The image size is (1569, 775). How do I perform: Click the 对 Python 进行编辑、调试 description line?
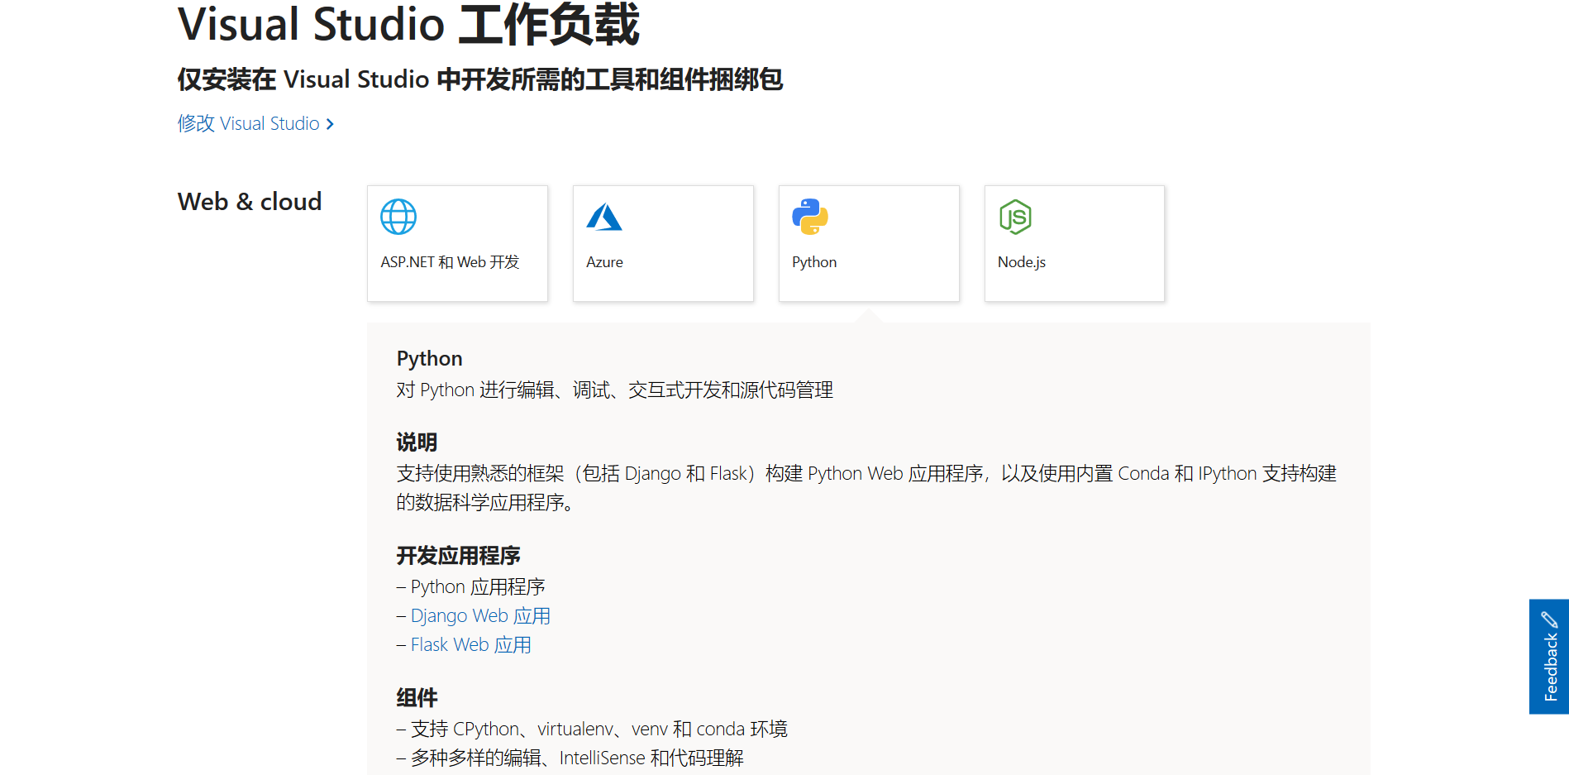614,390
